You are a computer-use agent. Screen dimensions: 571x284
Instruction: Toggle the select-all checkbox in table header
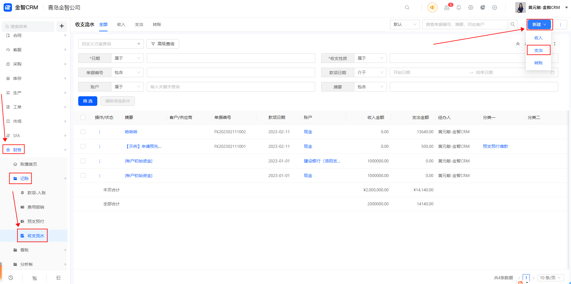click(x=83, y=117)
